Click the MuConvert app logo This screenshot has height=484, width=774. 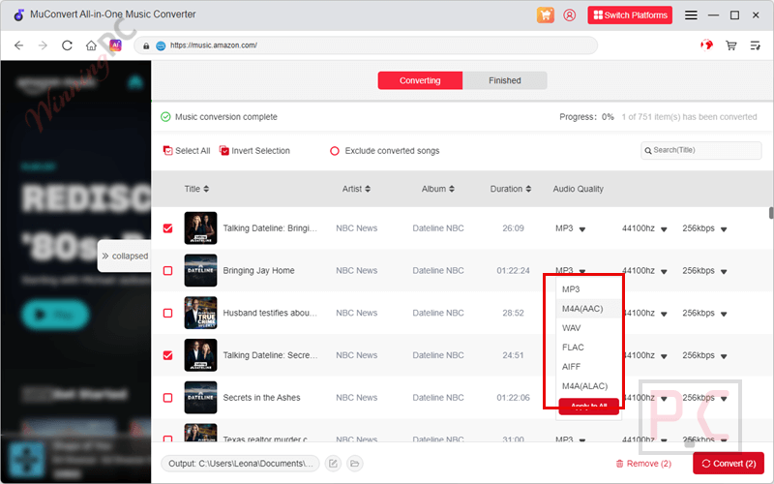(18, 15)
